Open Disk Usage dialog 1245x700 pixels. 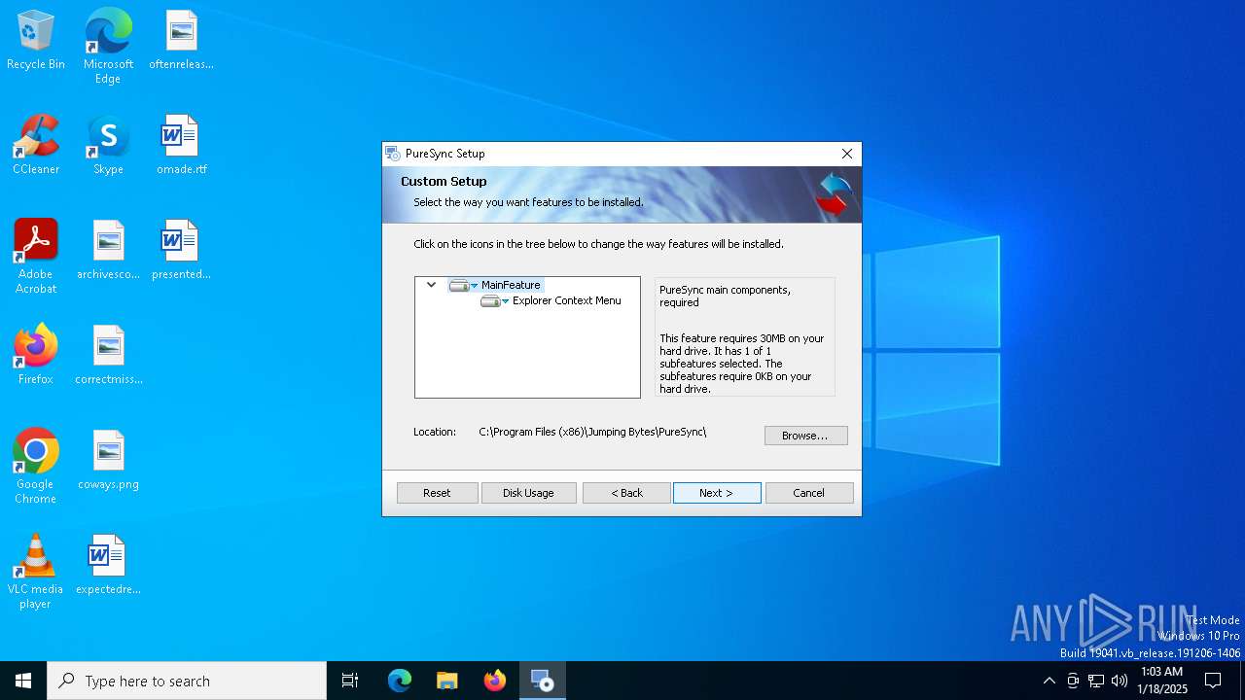(x=528, y=493)
